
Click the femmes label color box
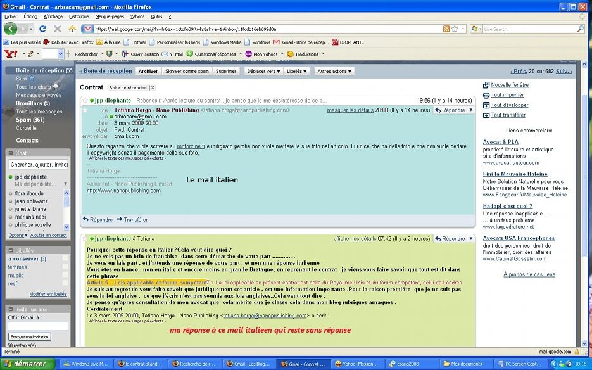click(x=65, y=267)
